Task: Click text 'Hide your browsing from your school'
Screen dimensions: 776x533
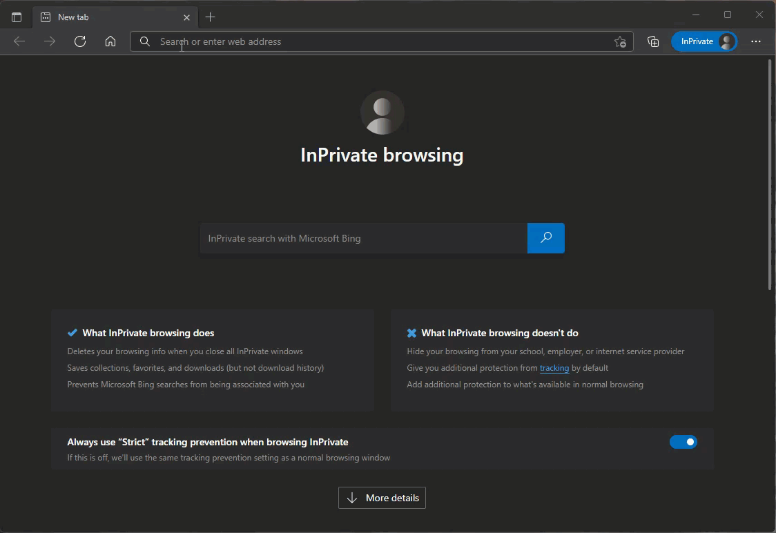Action: pyautogui.click(x=546, y=351)
